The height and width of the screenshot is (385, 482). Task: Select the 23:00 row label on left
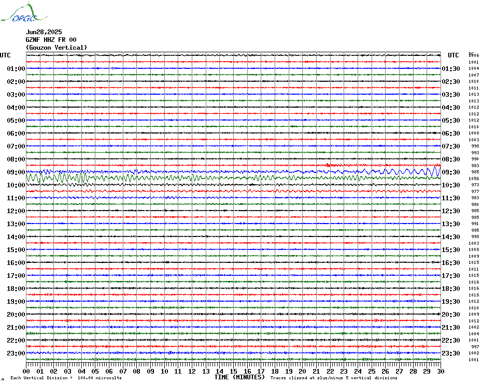pyautogui.click(x=16, y=353)
